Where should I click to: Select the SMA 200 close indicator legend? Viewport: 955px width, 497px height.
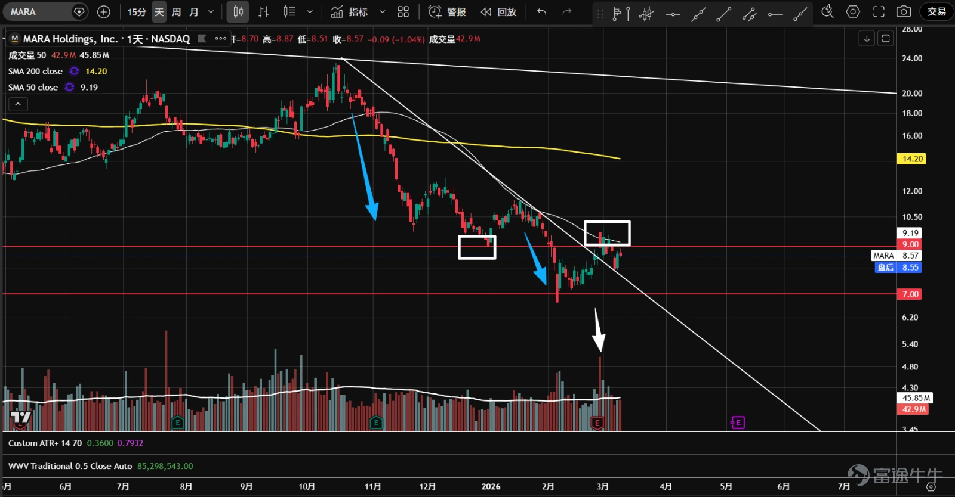[x=35, y=71]
